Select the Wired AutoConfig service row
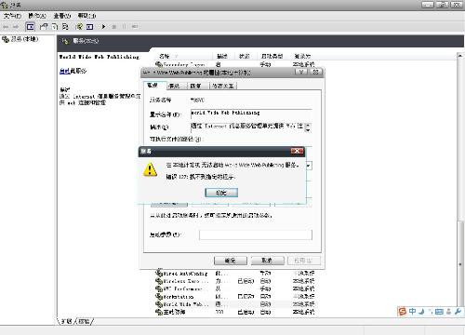 235,274
